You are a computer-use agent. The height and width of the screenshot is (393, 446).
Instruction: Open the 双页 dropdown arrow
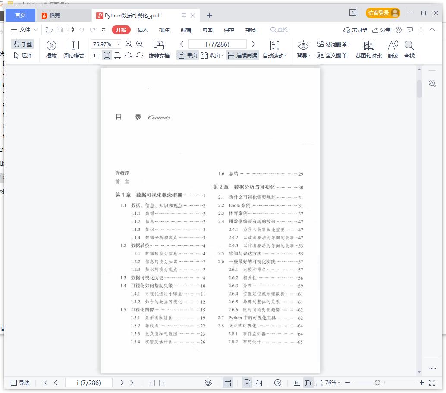point(223,56)
